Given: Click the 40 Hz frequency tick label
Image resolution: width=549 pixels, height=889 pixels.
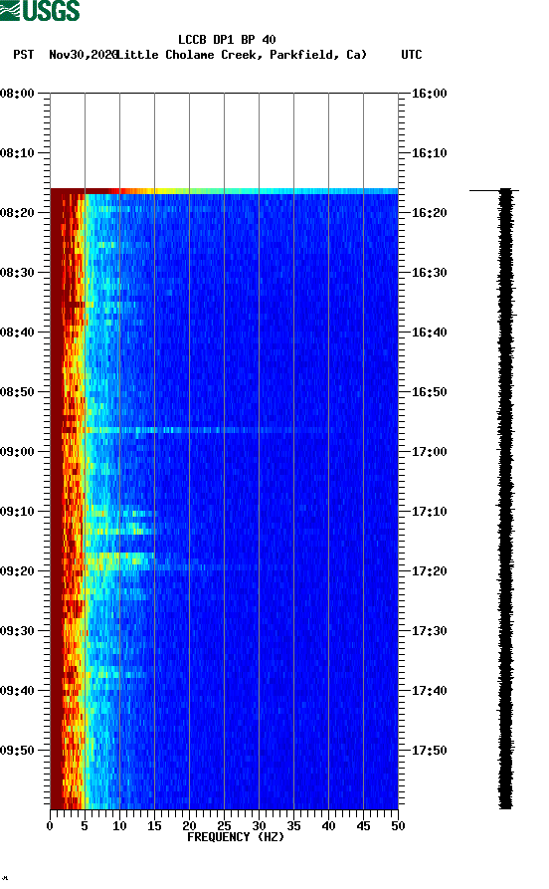Looking at the screenshot, I should (x=328, y=826).
